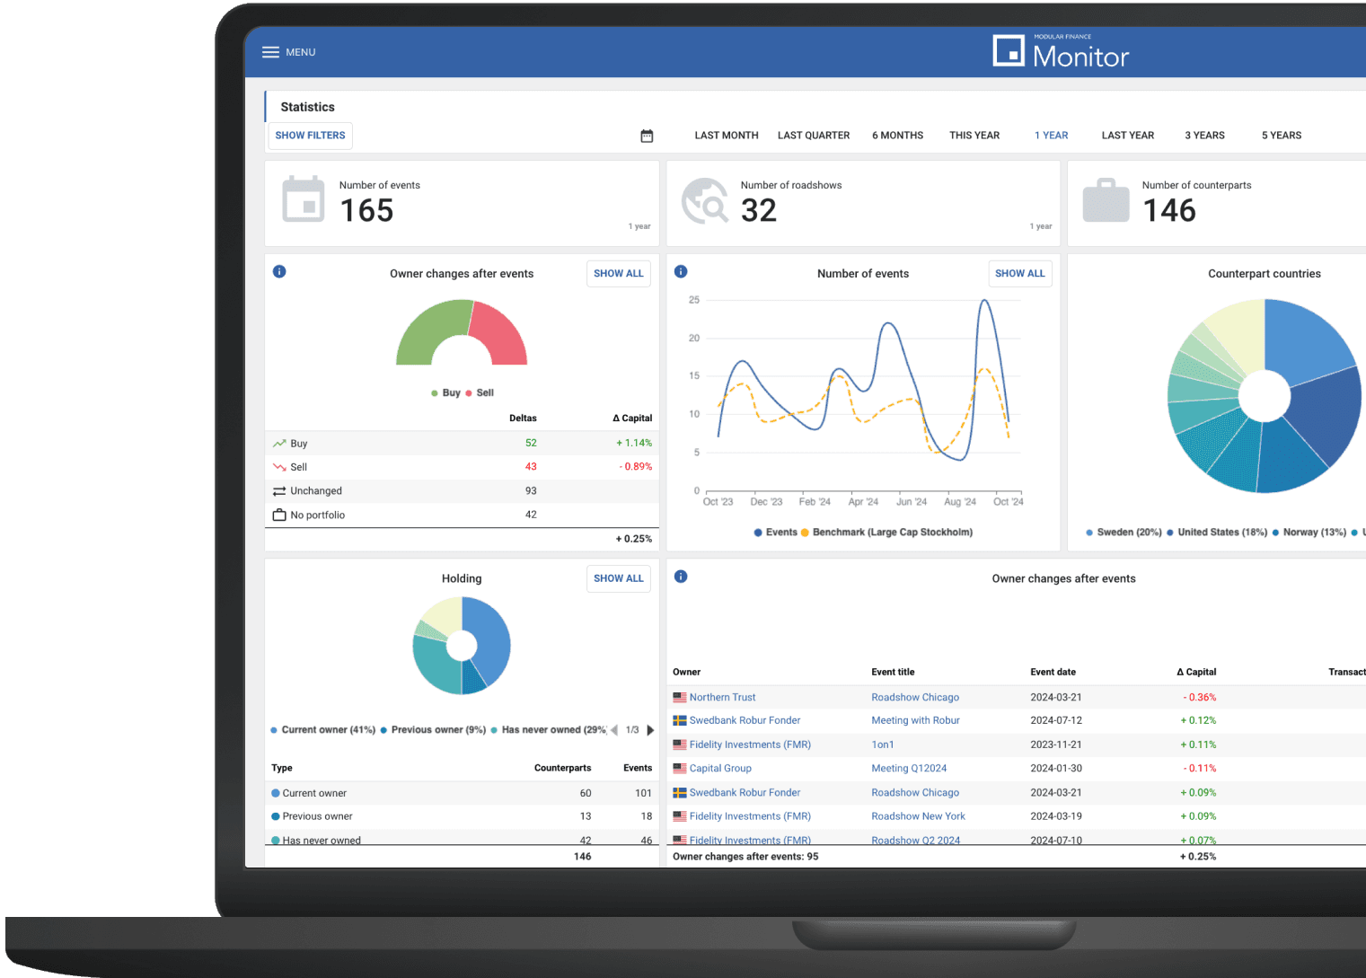Viewport: 1366px width, 978px height.
Task: Select the 5 YEARS time range
Action: pos(1281,135)
